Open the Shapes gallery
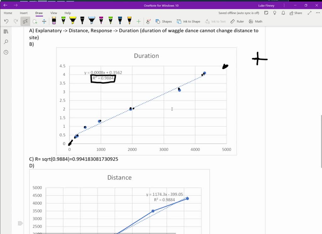The height and width of the screenshot is (234, 322). point(164,21)
